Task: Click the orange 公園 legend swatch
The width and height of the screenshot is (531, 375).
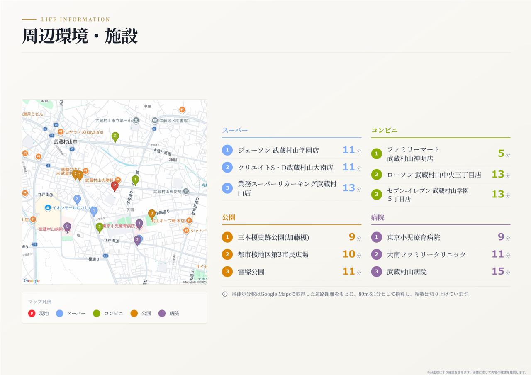Action: (x=134, y=313)
